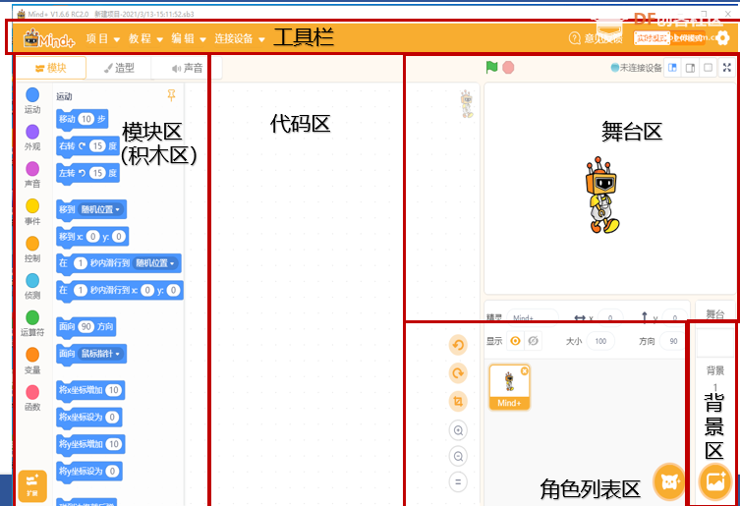Open 随机位置 dropdown in 秒内滑行到 block

pyautogui.click(x=155, y=263)
